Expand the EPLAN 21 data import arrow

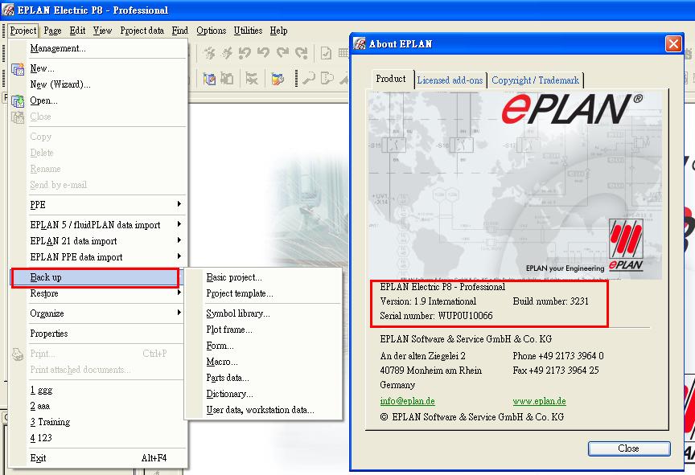[179, 240]
